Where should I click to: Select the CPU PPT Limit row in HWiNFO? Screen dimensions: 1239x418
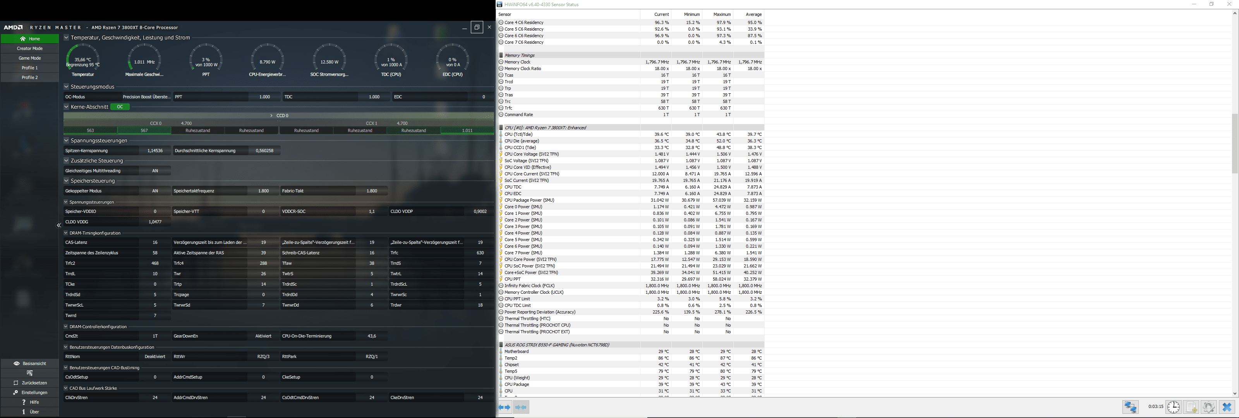[x=631, y=299]
